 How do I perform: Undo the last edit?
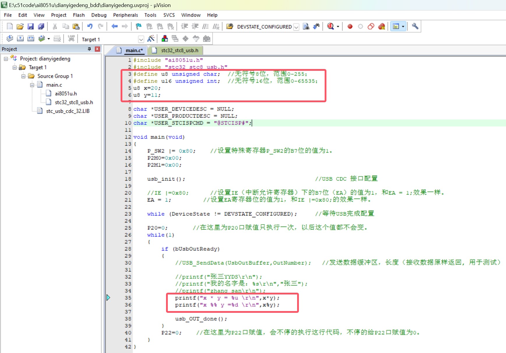[90, 27]
